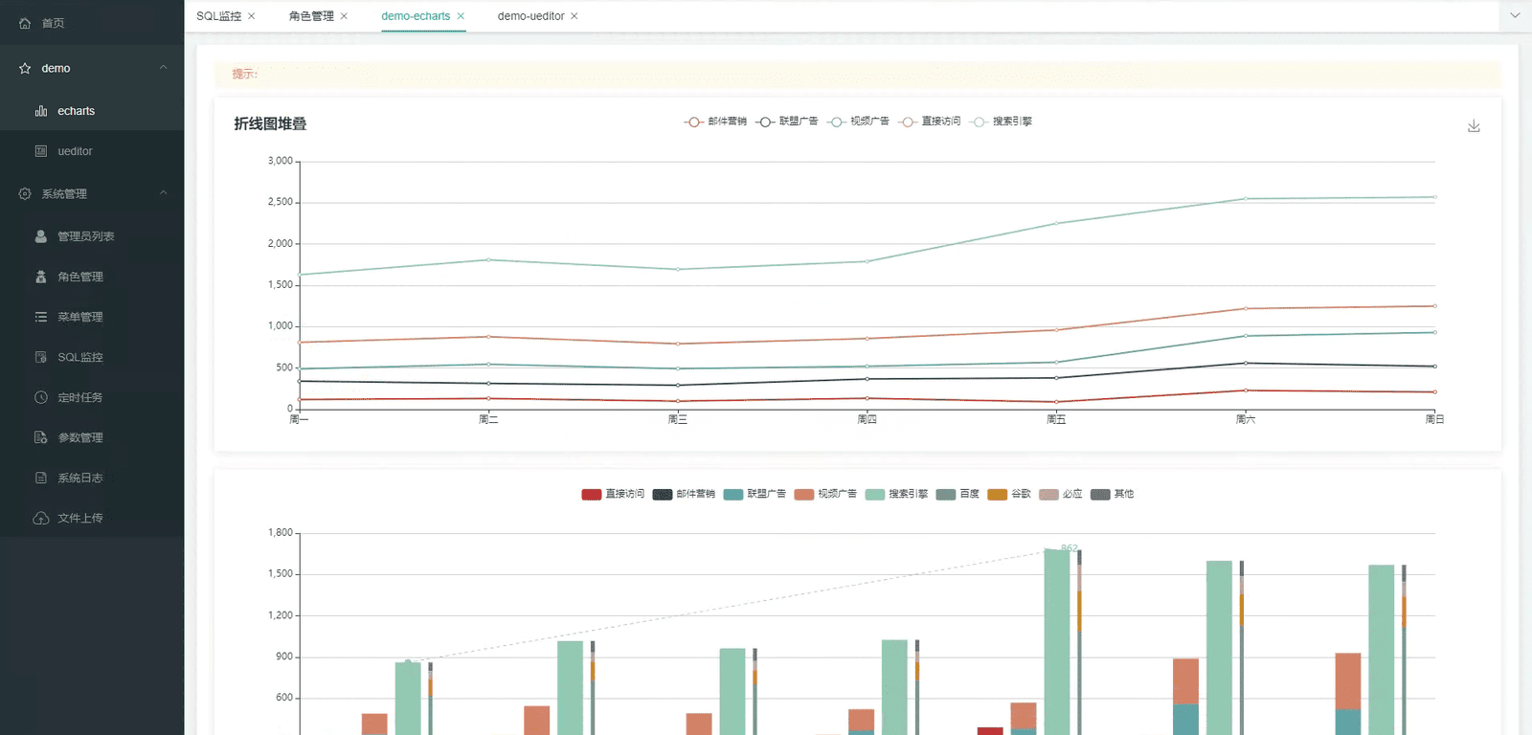The image size is (1532, 735).
Task: Toggle 谷歌 in bar chart legend
Action: [x=1009, y=494]
